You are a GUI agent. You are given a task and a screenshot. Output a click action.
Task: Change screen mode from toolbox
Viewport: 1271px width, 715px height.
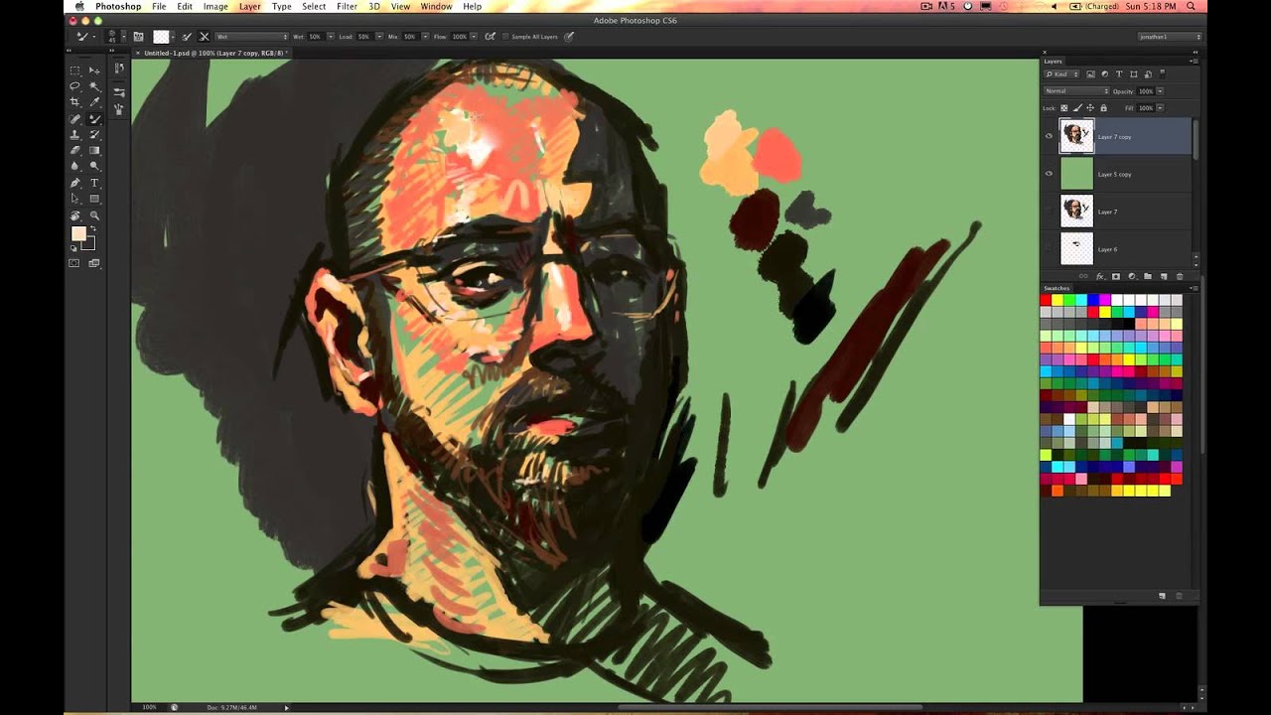(x=94, y=263)
